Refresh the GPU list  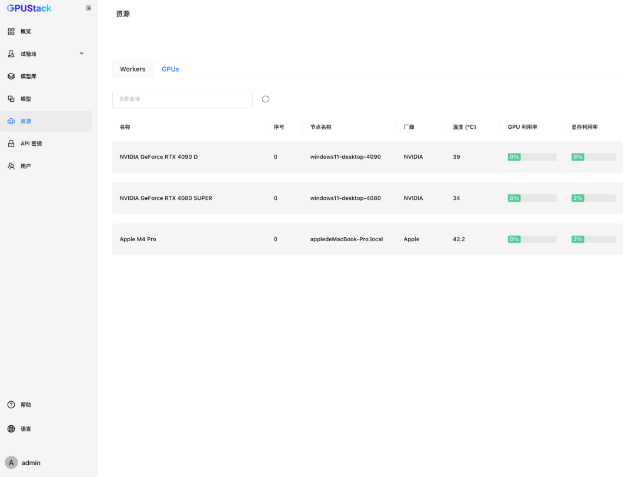[266, 99]
